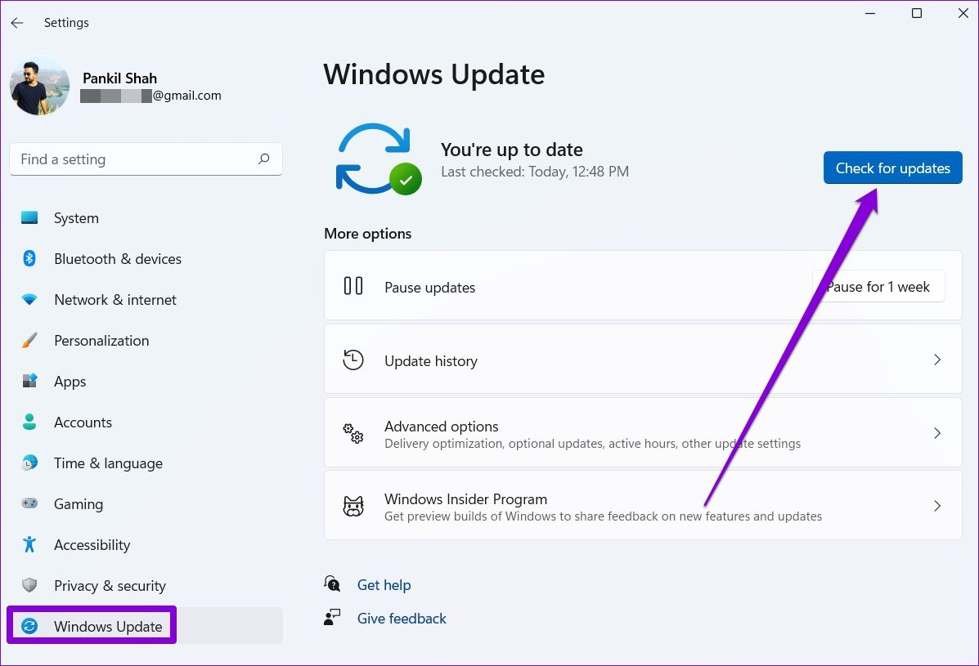Click the Settings window title text

coord(66,22)
